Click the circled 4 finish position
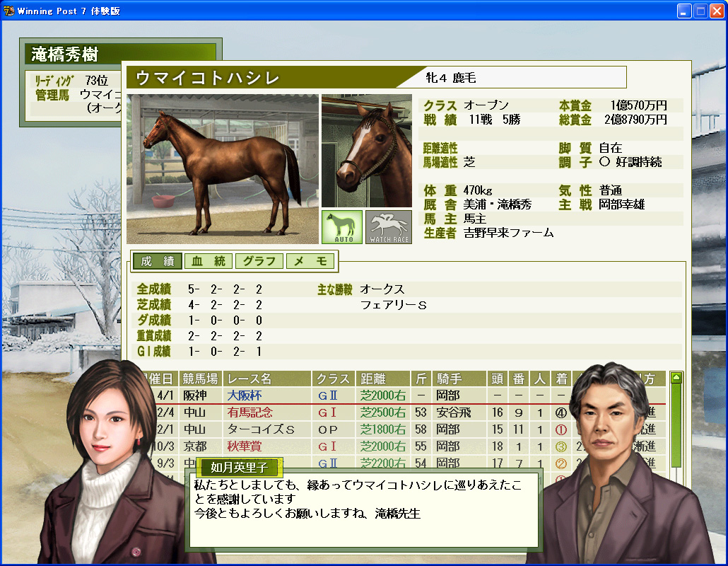The width and height of the screenshot is (728, 566). click(561, 412)
